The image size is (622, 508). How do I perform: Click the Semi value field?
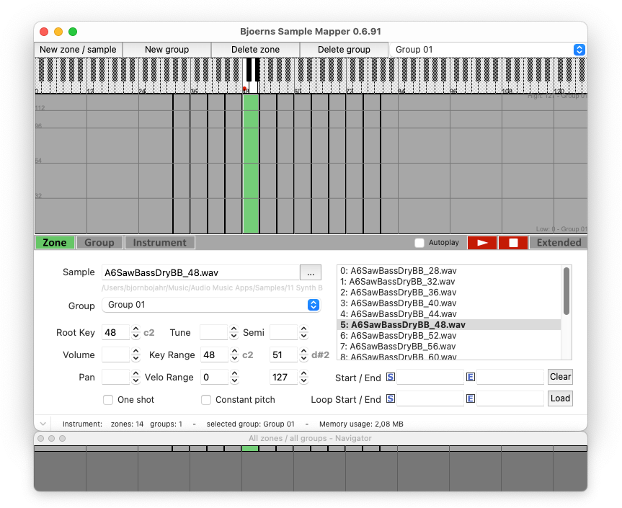284,333
